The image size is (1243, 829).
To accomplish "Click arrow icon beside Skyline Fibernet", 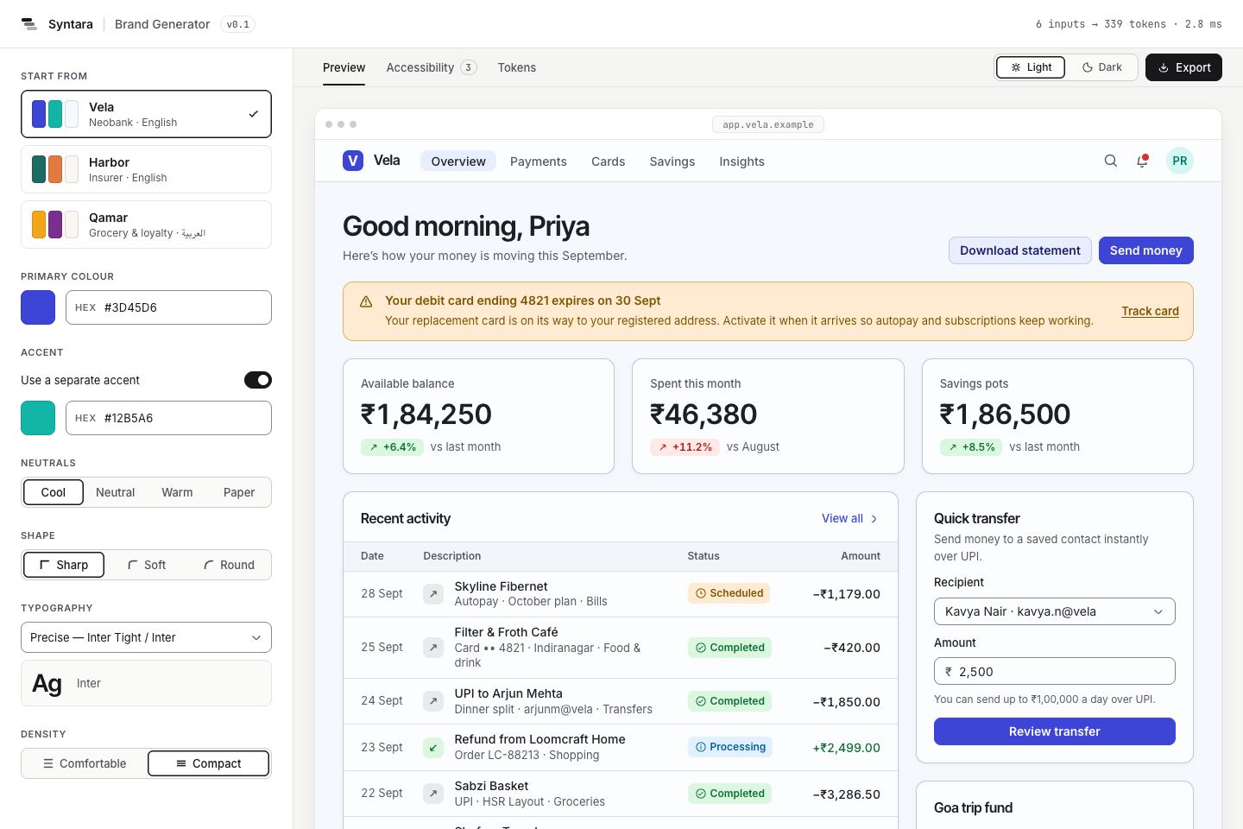I will pyautogui.click(x=433, y=594).
